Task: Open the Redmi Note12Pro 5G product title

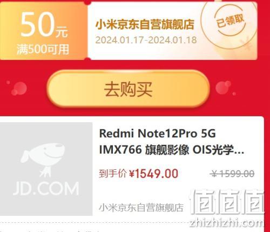Action: 157,134
